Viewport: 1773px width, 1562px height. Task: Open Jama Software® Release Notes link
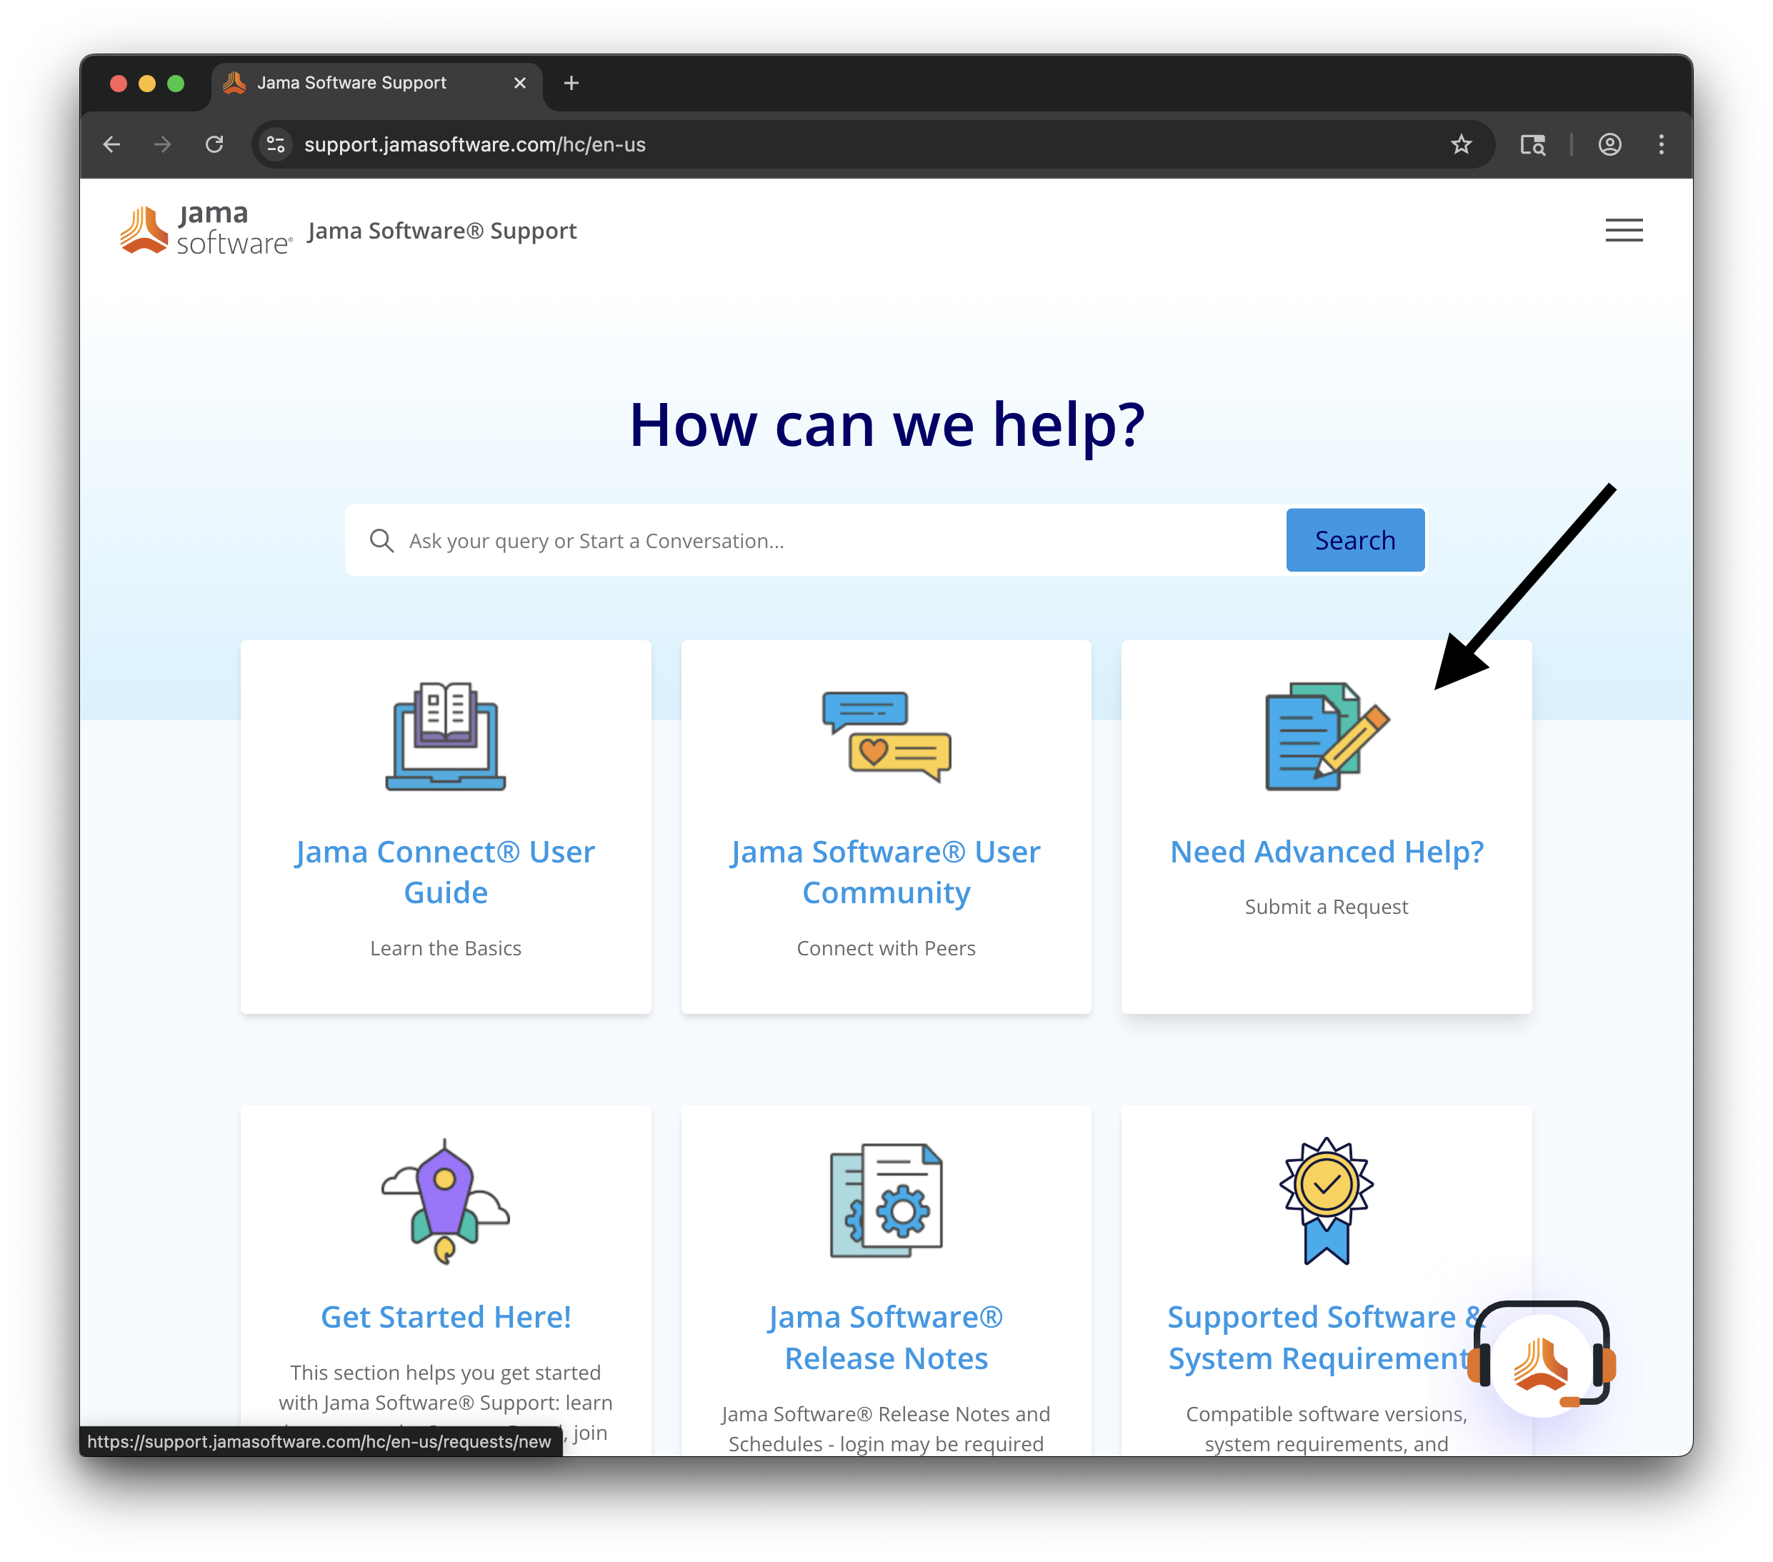pyautogui.click(x=886, y=1338)
